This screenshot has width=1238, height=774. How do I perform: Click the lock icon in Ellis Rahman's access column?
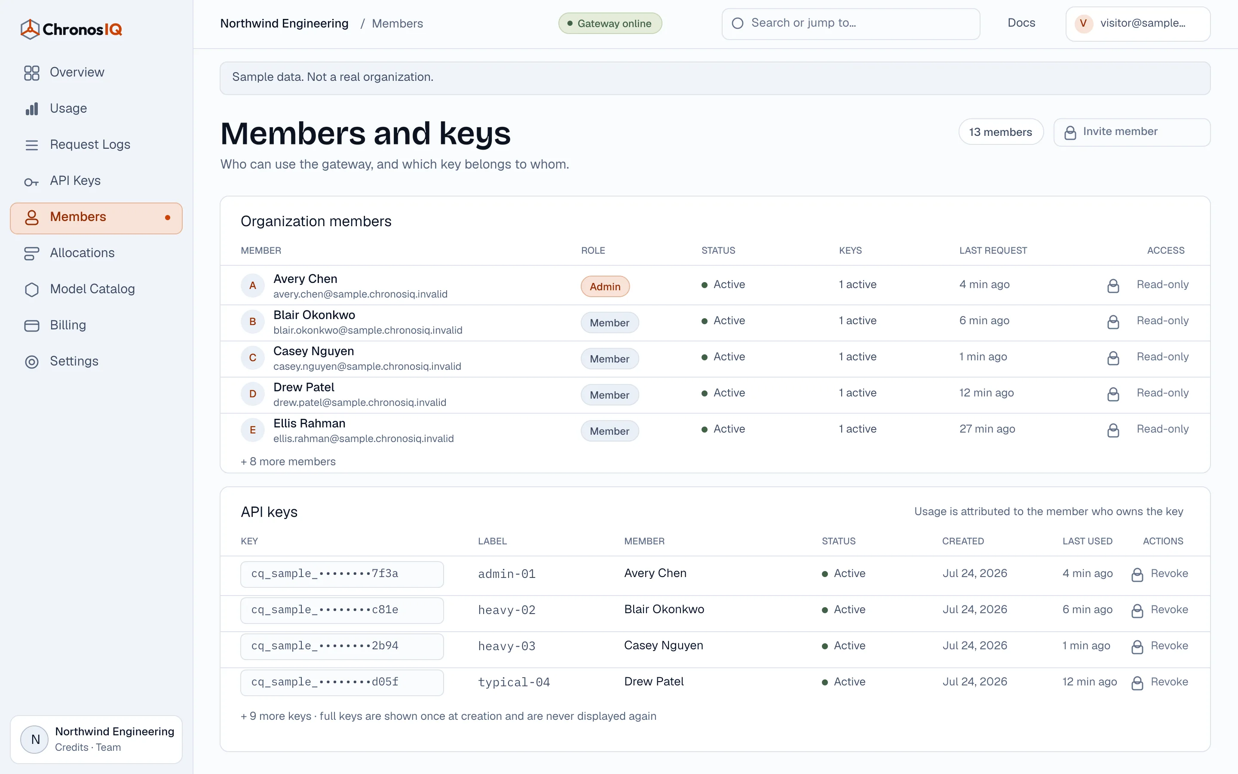pyautogui.click(x=1113, y=430)
